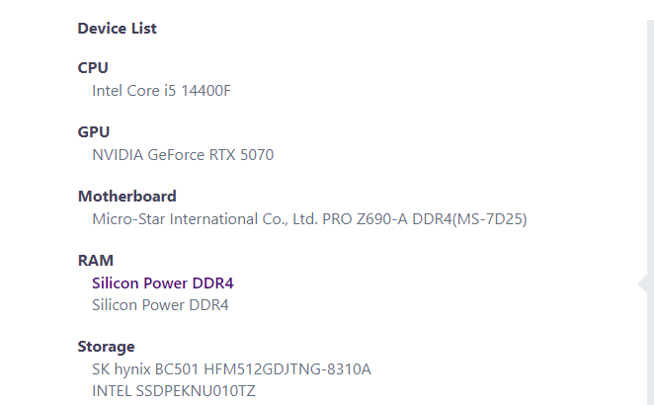Viewport: 654px width, 405px height.
Task: Click the Storage section label
Action: [x=107, y=347]
